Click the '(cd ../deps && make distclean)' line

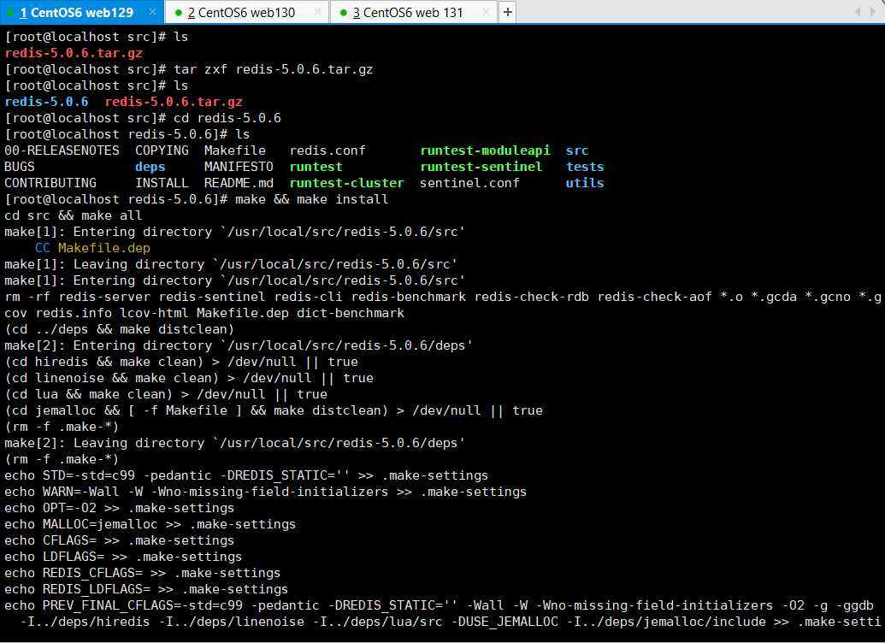(119, 329)
